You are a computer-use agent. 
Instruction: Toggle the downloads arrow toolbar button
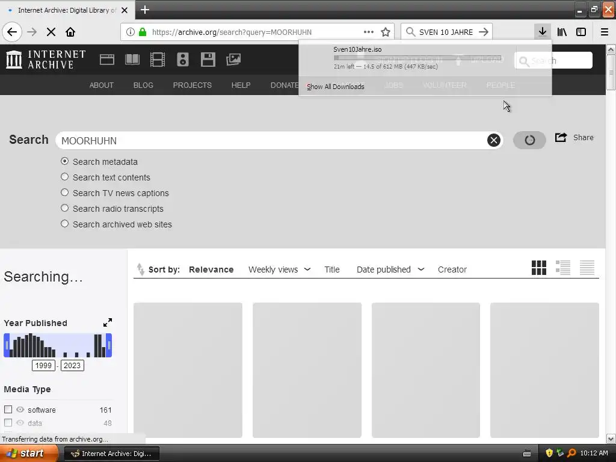(x=543, y=31)
